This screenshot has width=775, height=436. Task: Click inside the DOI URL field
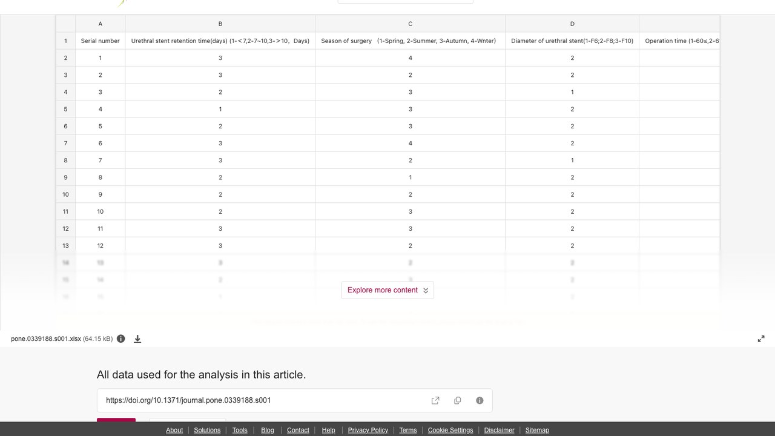pyautogui.click(x=260, y=400)
